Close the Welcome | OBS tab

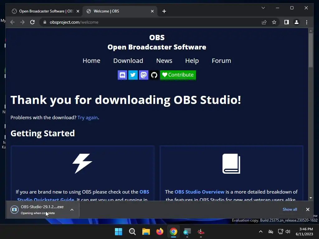tap(152, 11)
